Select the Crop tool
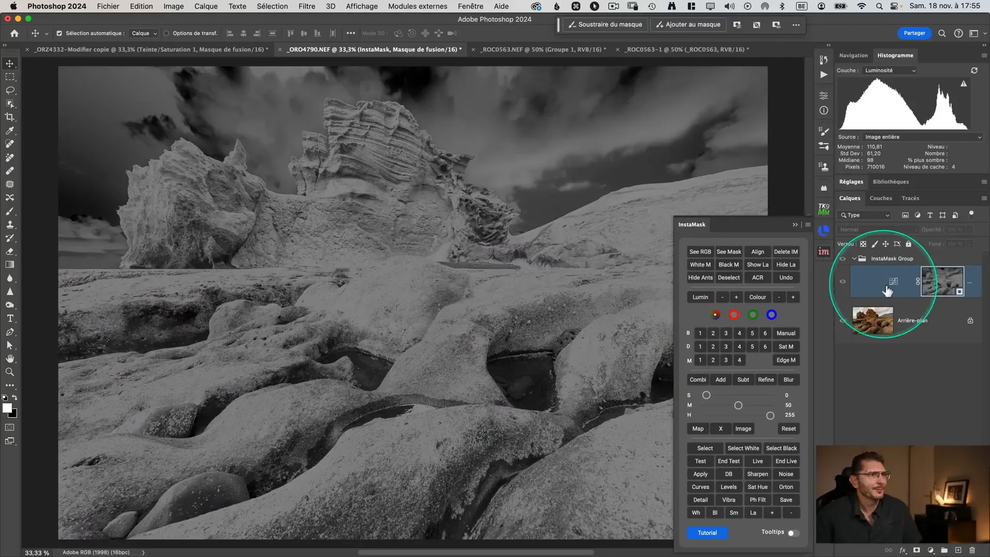The image size is (990, 557). click(x=10, y=117)
